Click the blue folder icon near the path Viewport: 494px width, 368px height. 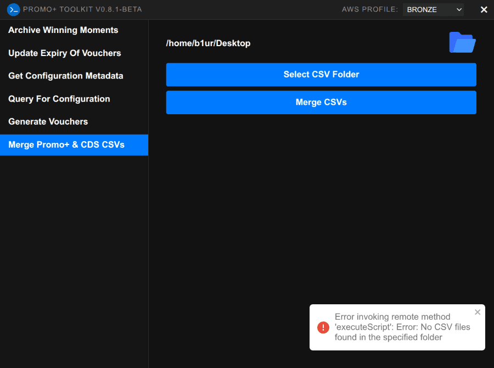462,42
